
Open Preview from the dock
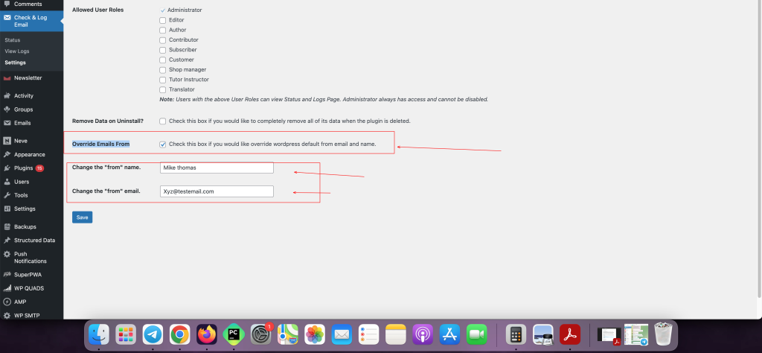[543, 334]
